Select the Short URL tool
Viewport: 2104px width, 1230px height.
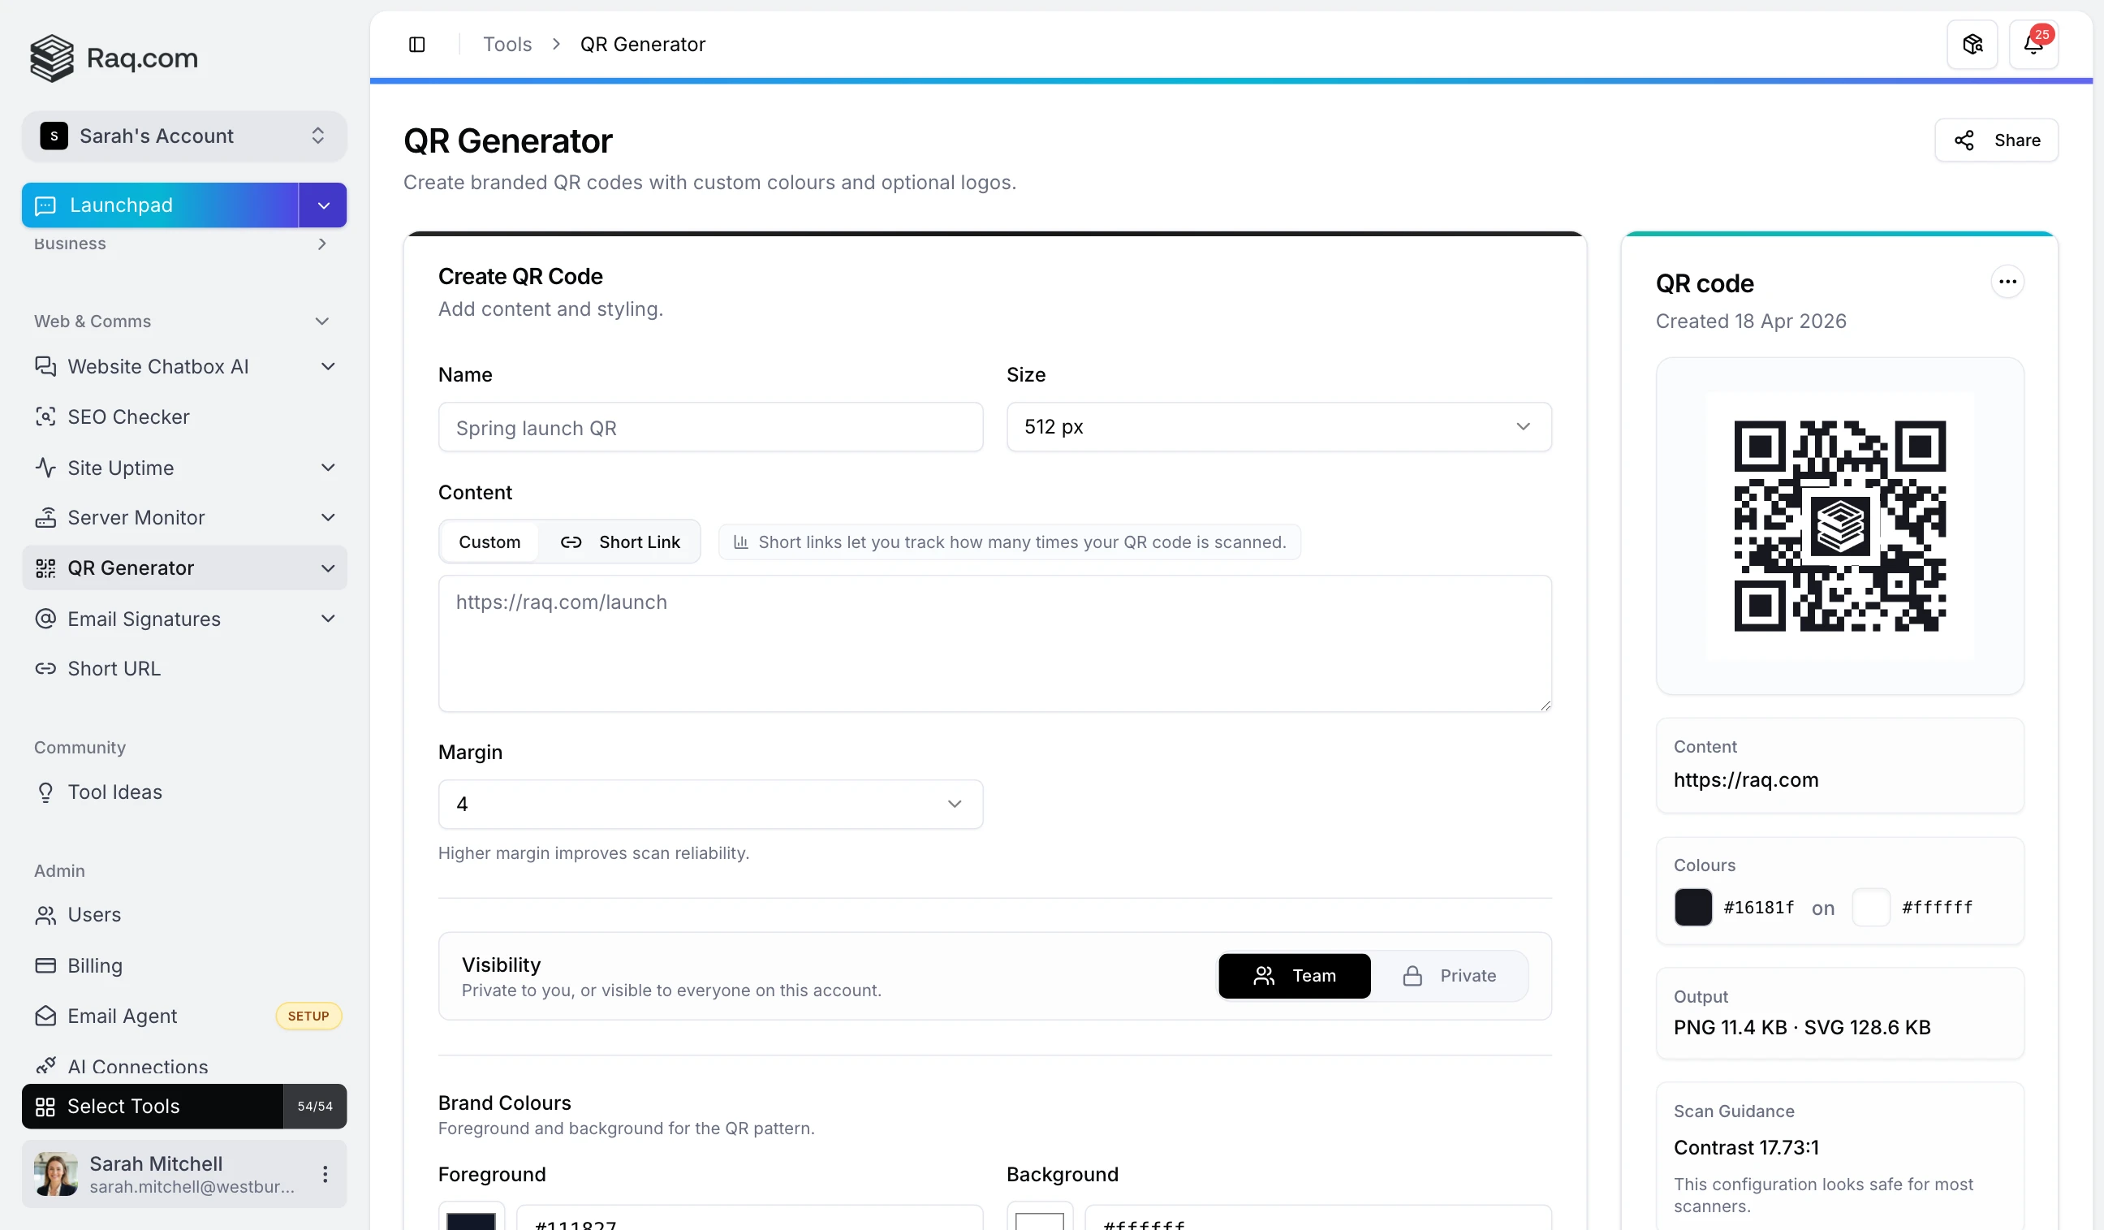(114, 668)
